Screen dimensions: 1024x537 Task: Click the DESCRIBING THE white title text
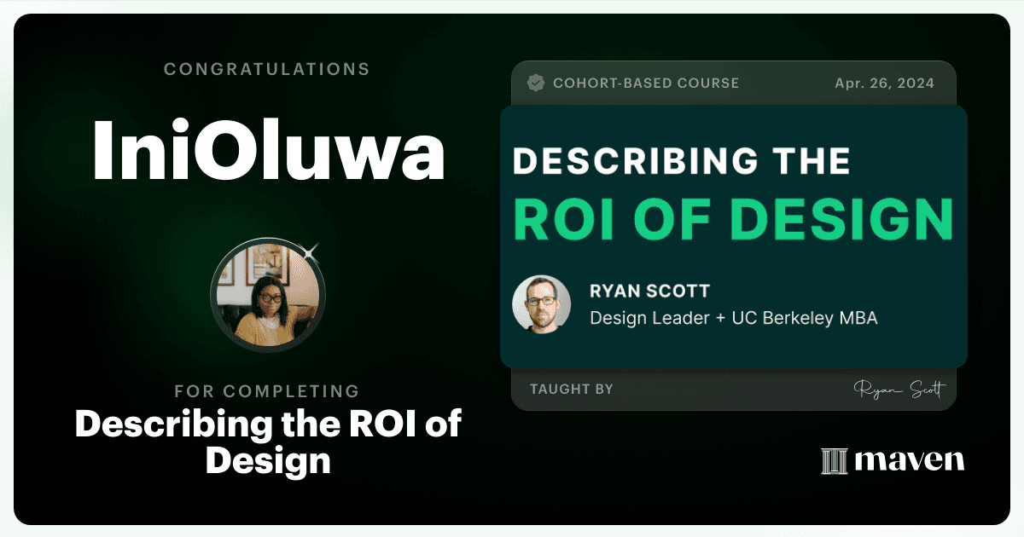tap(681, 161)
